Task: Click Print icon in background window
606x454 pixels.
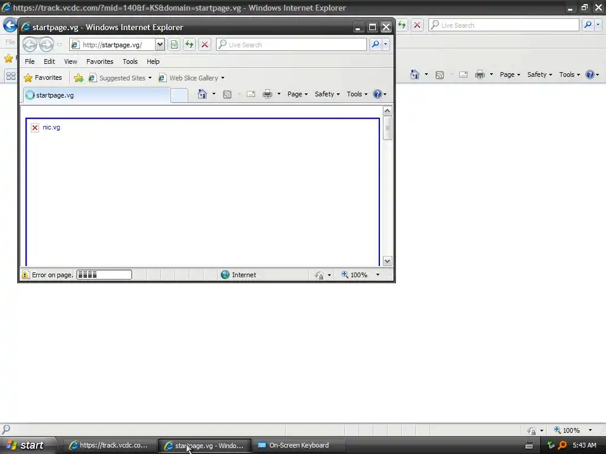Action: 479,74
